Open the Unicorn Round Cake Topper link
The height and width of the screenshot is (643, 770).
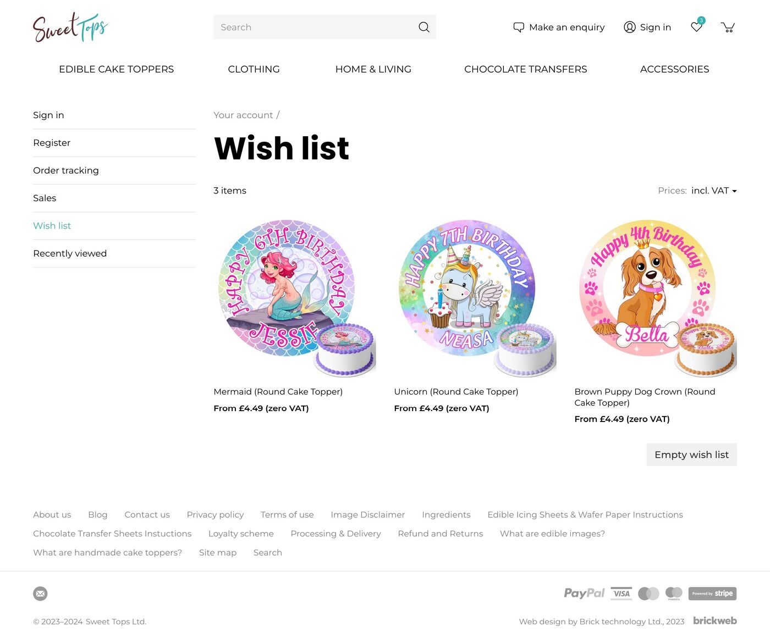456,392
